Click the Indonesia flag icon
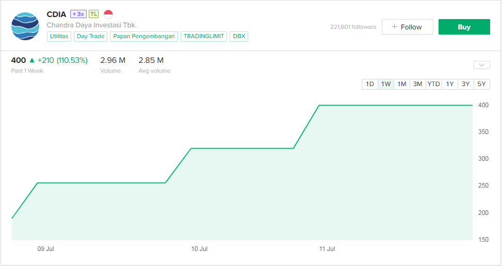The height and width of the screenshot is (266, 502). pos(108,14)
